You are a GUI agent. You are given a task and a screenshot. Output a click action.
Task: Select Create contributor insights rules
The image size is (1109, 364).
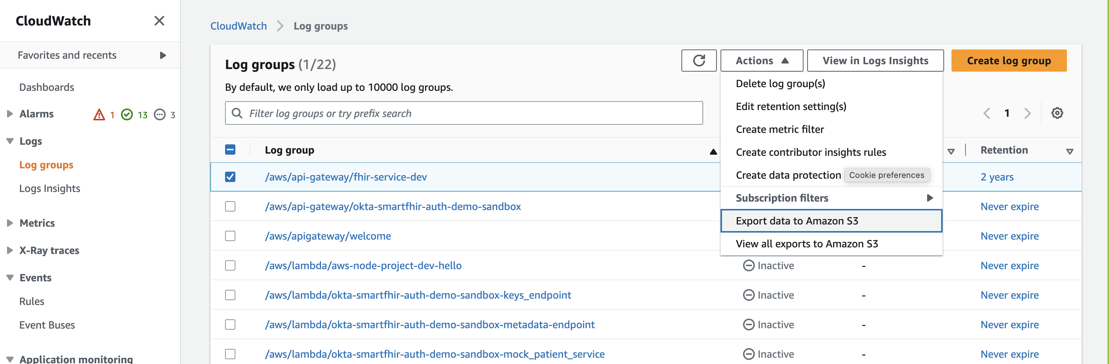831,152
